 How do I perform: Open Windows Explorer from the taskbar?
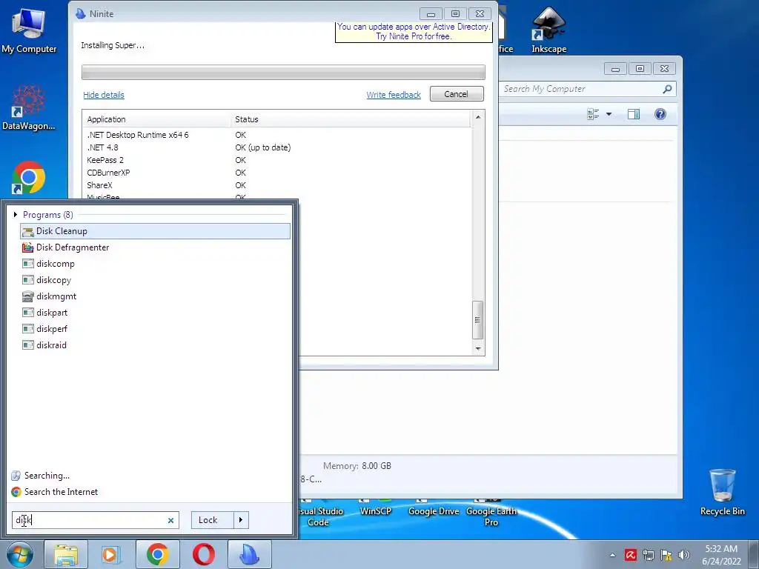(x=66, y=554)
